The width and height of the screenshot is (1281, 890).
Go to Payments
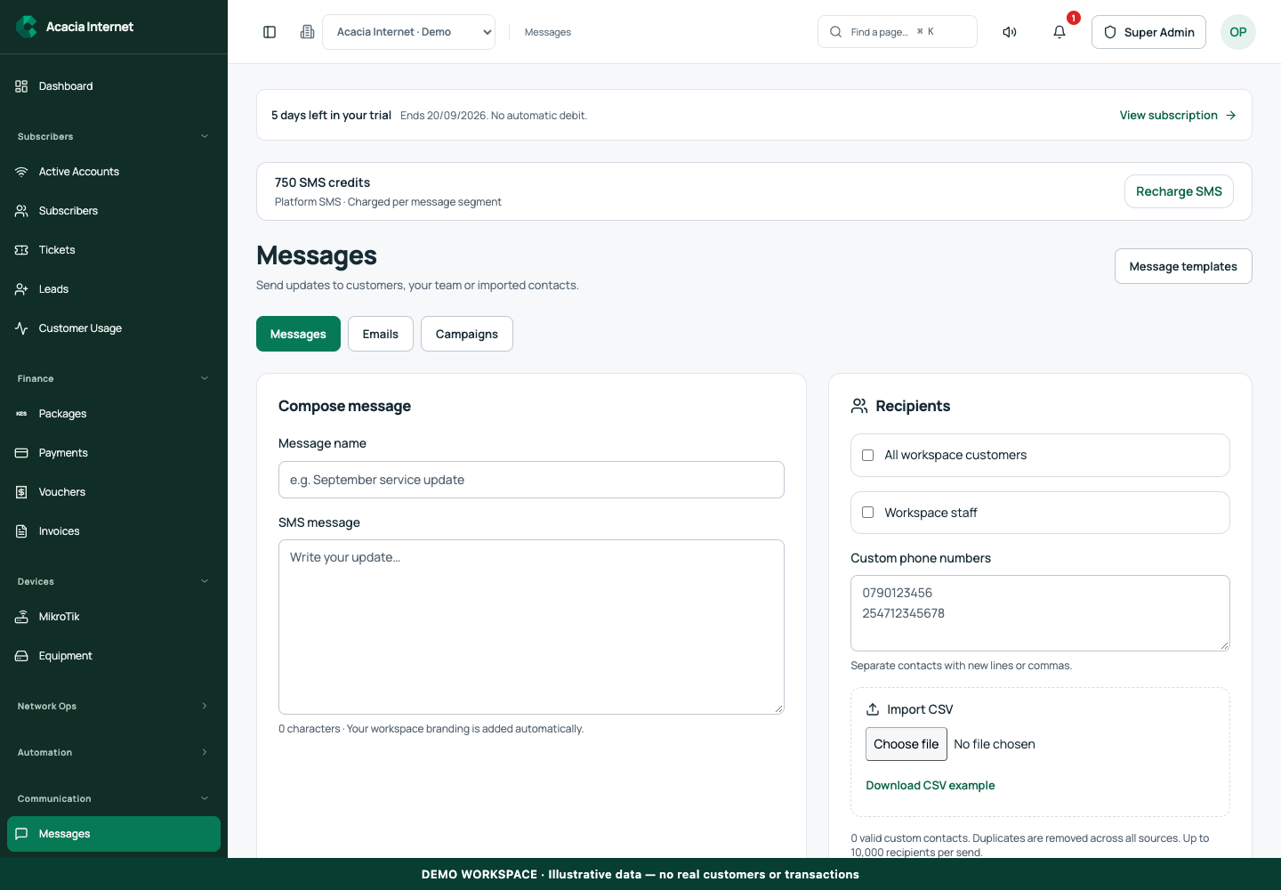114,453
